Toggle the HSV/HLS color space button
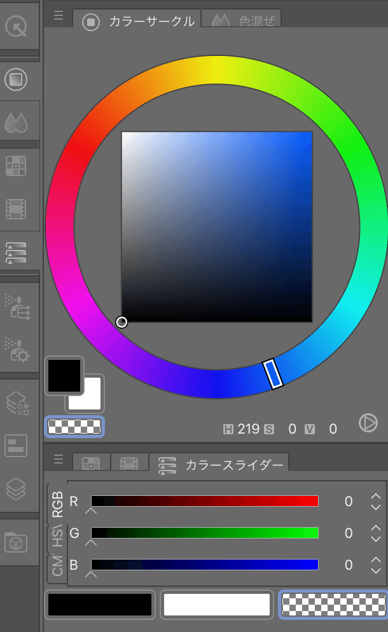The image size is (388, 632). click(x=368, y=423)
